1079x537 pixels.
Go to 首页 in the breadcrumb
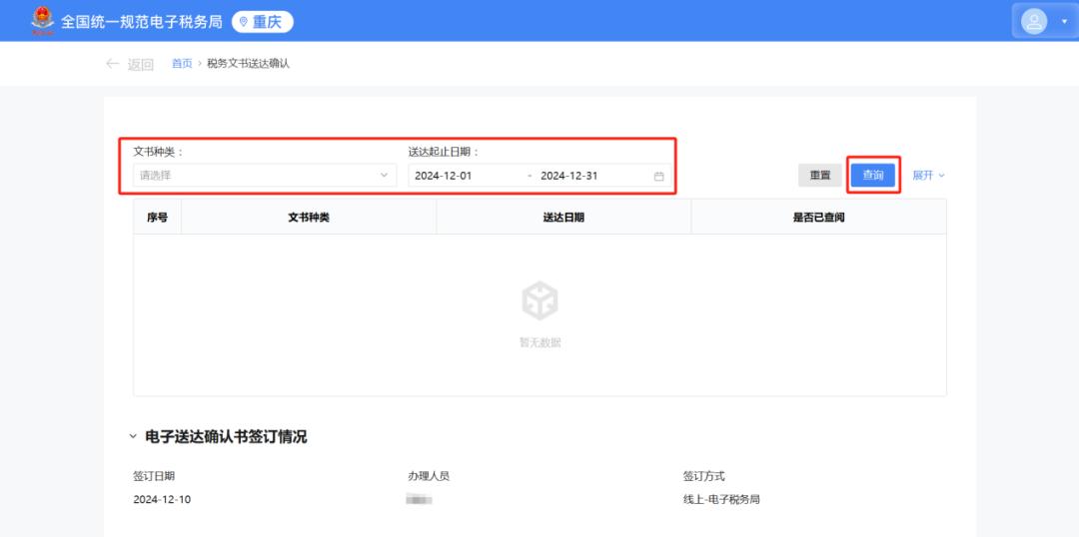182,64
